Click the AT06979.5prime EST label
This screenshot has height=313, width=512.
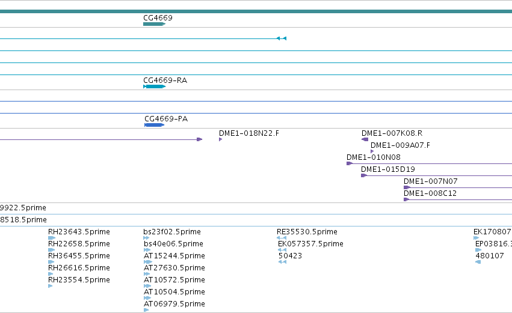(174, 304)
